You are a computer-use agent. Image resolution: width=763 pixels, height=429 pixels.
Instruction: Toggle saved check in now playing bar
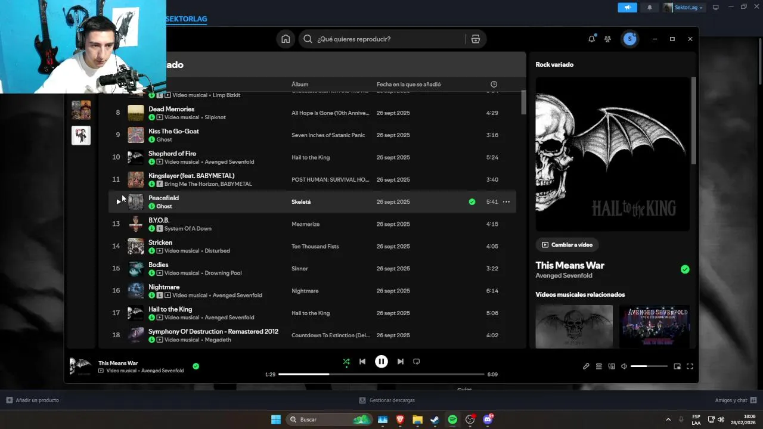point(196,366)
